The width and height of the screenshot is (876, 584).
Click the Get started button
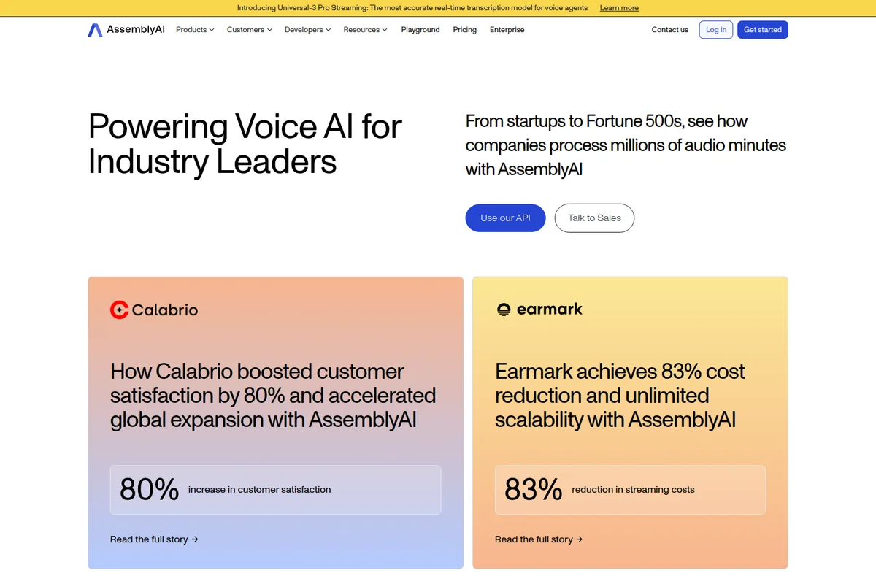(x=762, y=29)
